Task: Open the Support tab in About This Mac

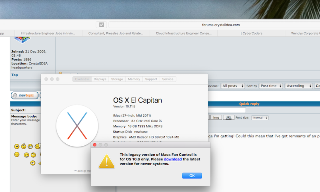Action: pos(151,79)
